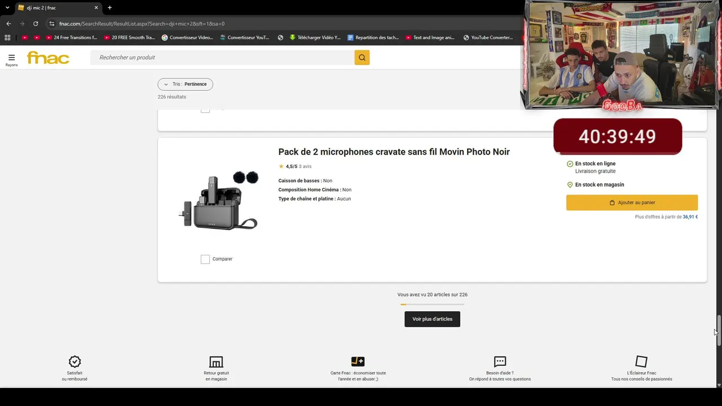Click the unlabeled YouTube bookmark before '24 Free Transitions'
Image resolution: width=722 pixels, height=406 pixels.
click(x=37, y=38)
